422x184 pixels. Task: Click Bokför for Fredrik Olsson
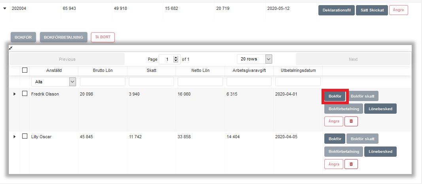click(335, 96)
